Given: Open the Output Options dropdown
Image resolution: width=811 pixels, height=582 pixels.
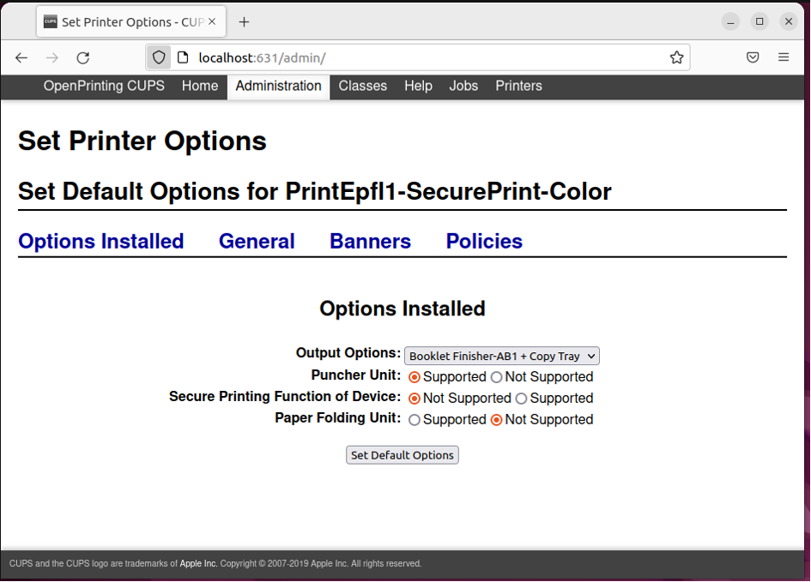Looking at the screenshot, I should pyautogui.click(x=501, y=356).
